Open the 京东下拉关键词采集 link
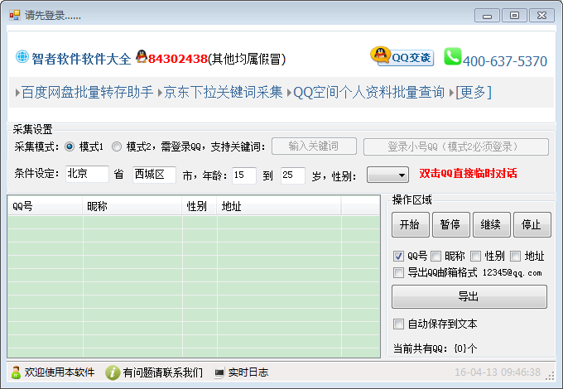Screen dimensions: 563x389 (223, 92)
